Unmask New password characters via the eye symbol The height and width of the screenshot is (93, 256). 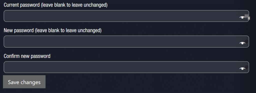coord(242,43)
